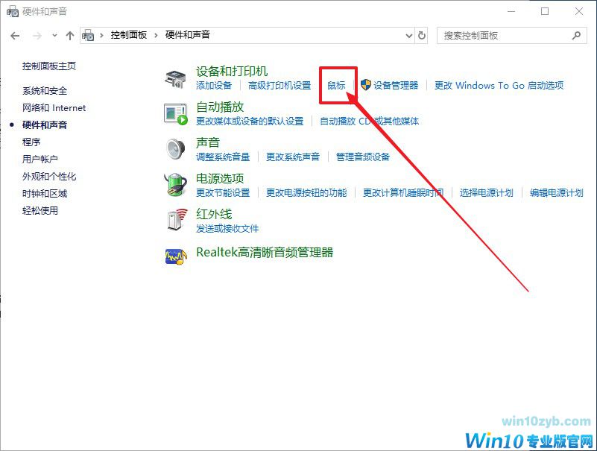Open 外观和个性化 in the sidebar
Image resolution: width=597 pixels, height=451 pixels.
[49, 177]
